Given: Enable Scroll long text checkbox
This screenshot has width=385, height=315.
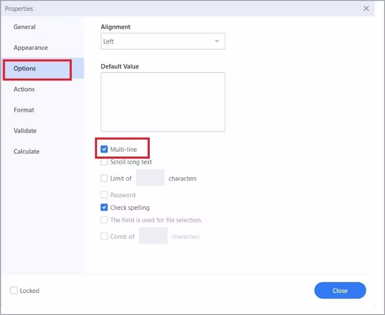Looking at the screenshot, I should pyautogui.click(x=104, y=162).
